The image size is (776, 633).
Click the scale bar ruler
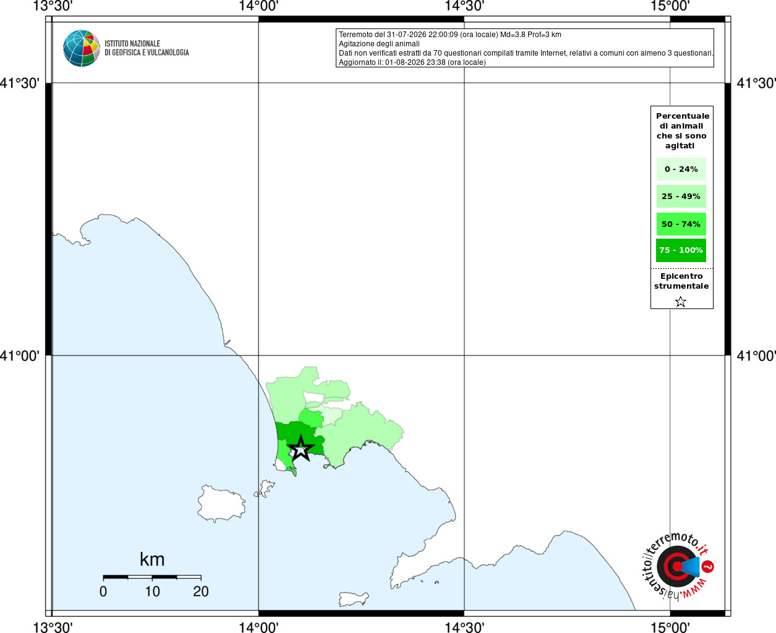[x=152, y=577]
